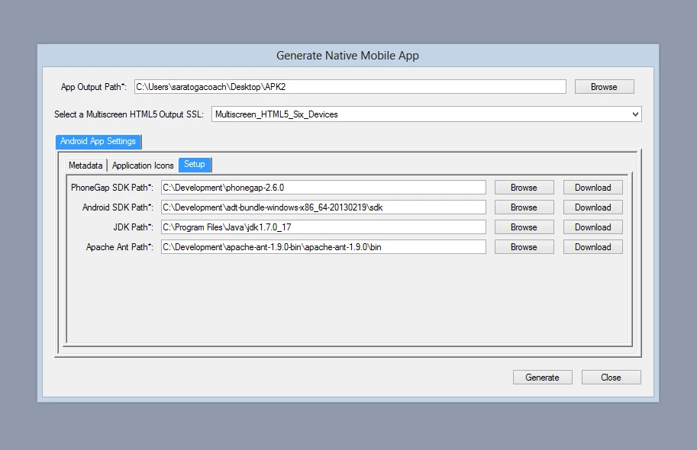The height and width of the screenshot is (450, 697).
Task: Download the Android SDK
Action: pyautogui.click(x=593, y=207)
